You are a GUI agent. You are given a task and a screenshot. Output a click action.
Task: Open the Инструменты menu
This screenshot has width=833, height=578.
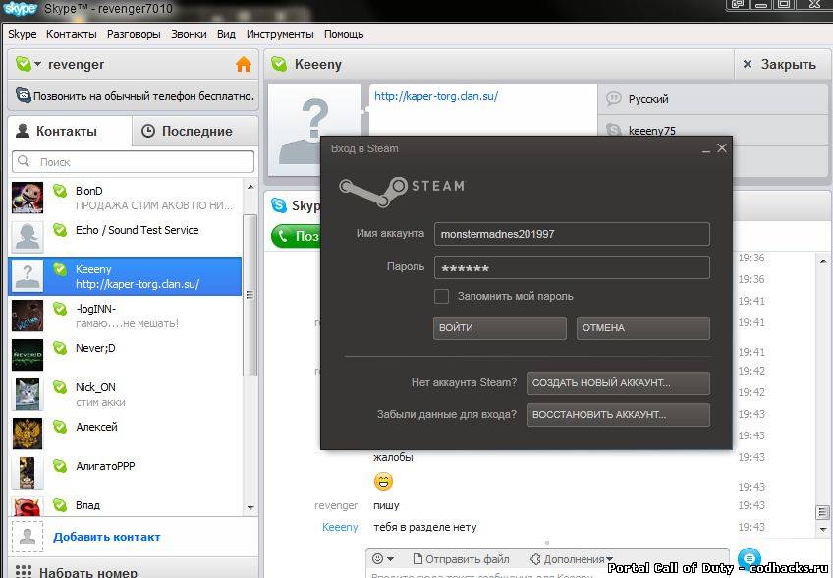280,34
